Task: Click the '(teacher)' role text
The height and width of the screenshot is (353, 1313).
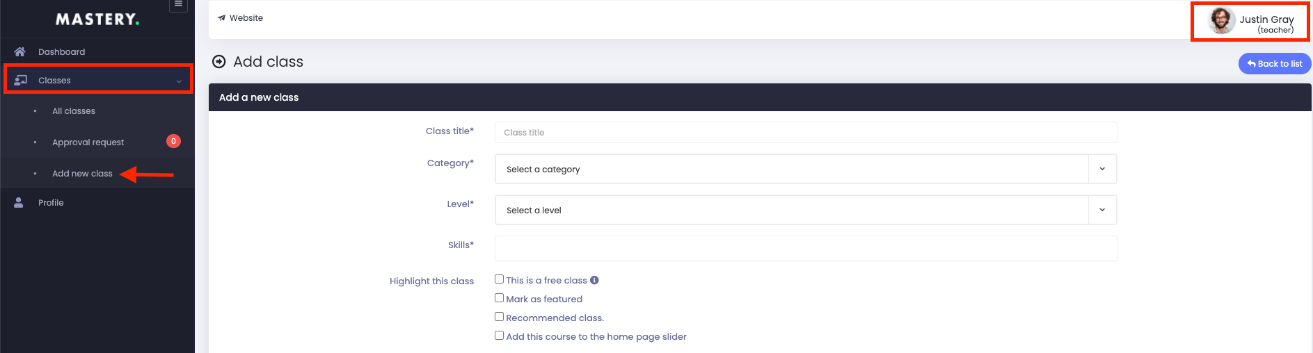Action: pyautogui.click(x=1275, y=30)
